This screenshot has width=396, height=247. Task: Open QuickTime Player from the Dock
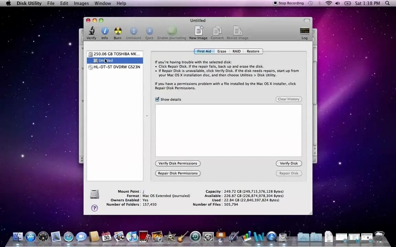[272, 237]
